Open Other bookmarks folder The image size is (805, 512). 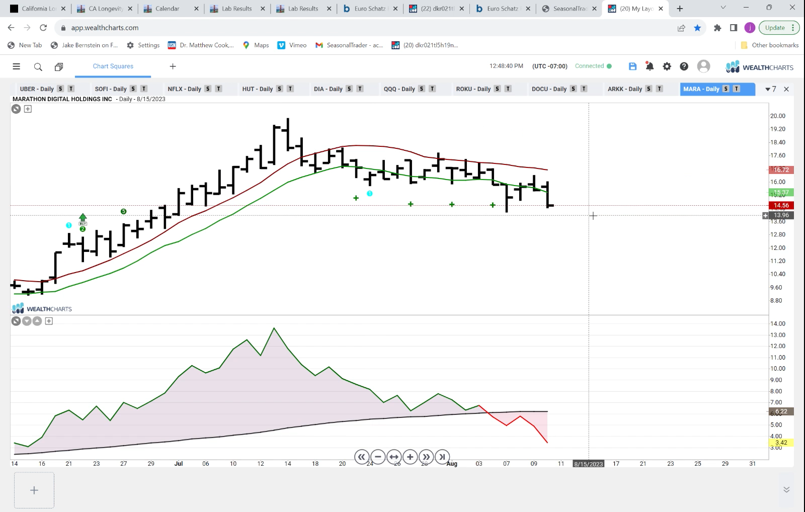click(x=770, y=45)
